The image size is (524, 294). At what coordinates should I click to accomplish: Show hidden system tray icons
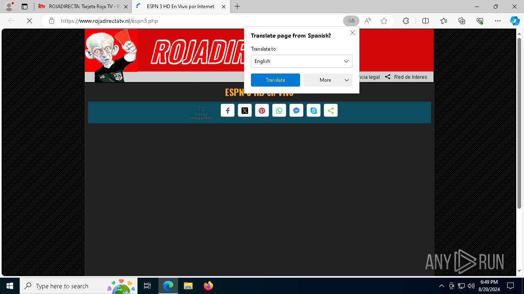[x=441, y=286]
